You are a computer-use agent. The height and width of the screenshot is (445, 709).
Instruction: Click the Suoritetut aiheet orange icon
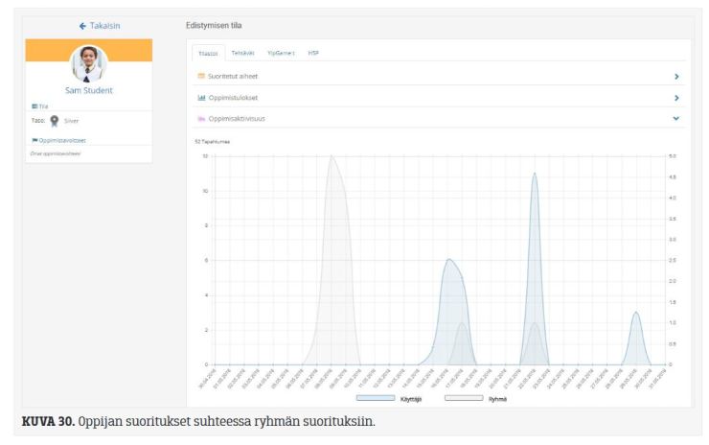point(200,75)
